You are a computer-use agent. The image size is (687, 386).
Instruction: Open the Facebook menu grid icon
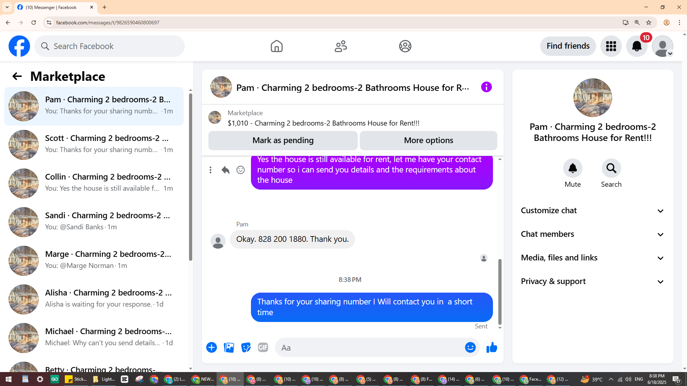coord(611,46)
